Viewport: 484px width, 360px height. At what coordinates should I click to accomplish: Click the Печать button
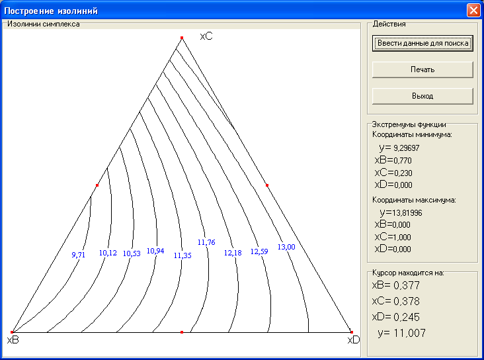point(423,69)
